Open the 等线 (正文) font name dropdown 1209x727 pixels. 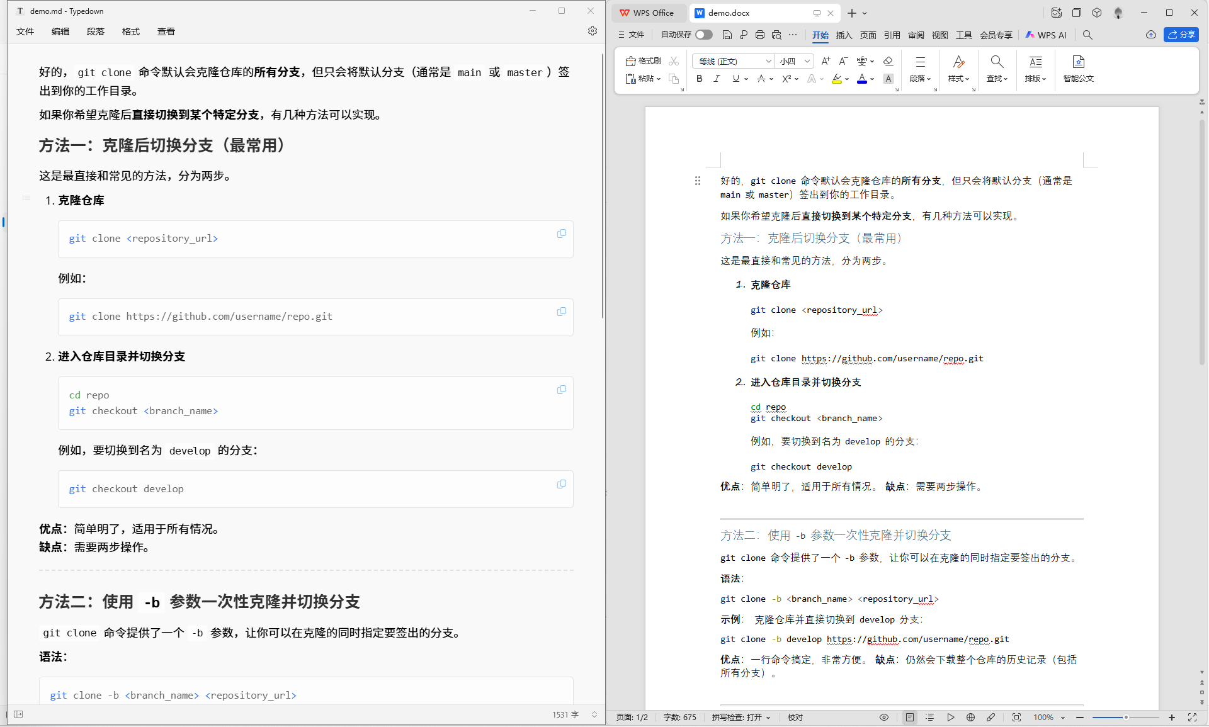768,61
